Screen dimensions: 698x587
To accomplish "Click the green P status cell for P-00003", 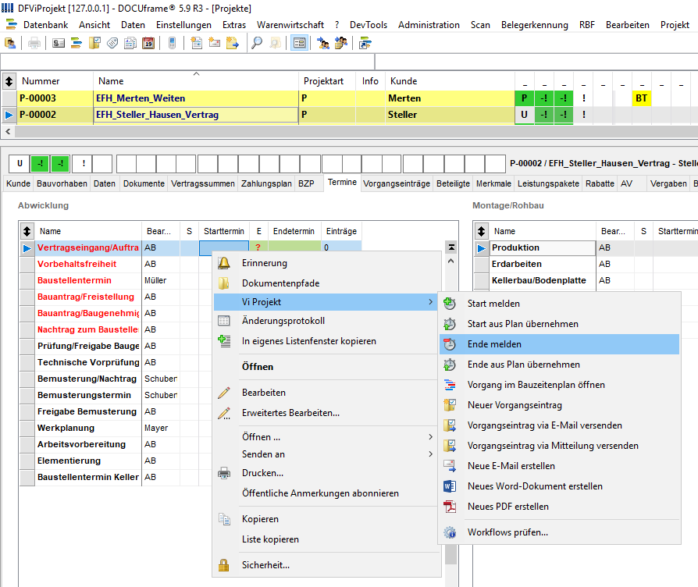I will 525,98.
